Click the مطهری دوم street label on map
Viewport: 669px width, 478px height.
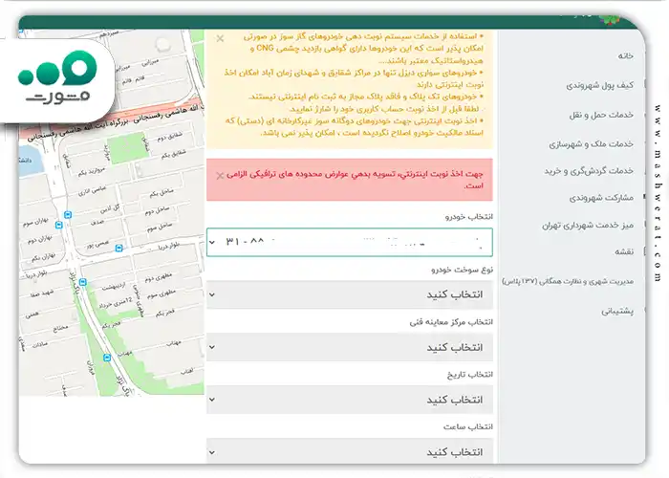tap(159, 277)
